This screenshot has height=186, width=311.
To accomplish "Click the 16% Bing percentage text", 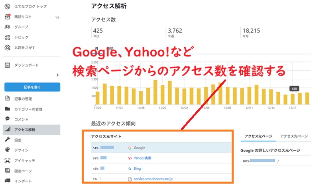I will point(96,169).
